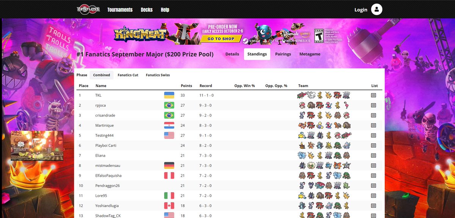Click the Login link
This screenshot has width=455, height=218.
pyautogui.click(x=361, y=10)
